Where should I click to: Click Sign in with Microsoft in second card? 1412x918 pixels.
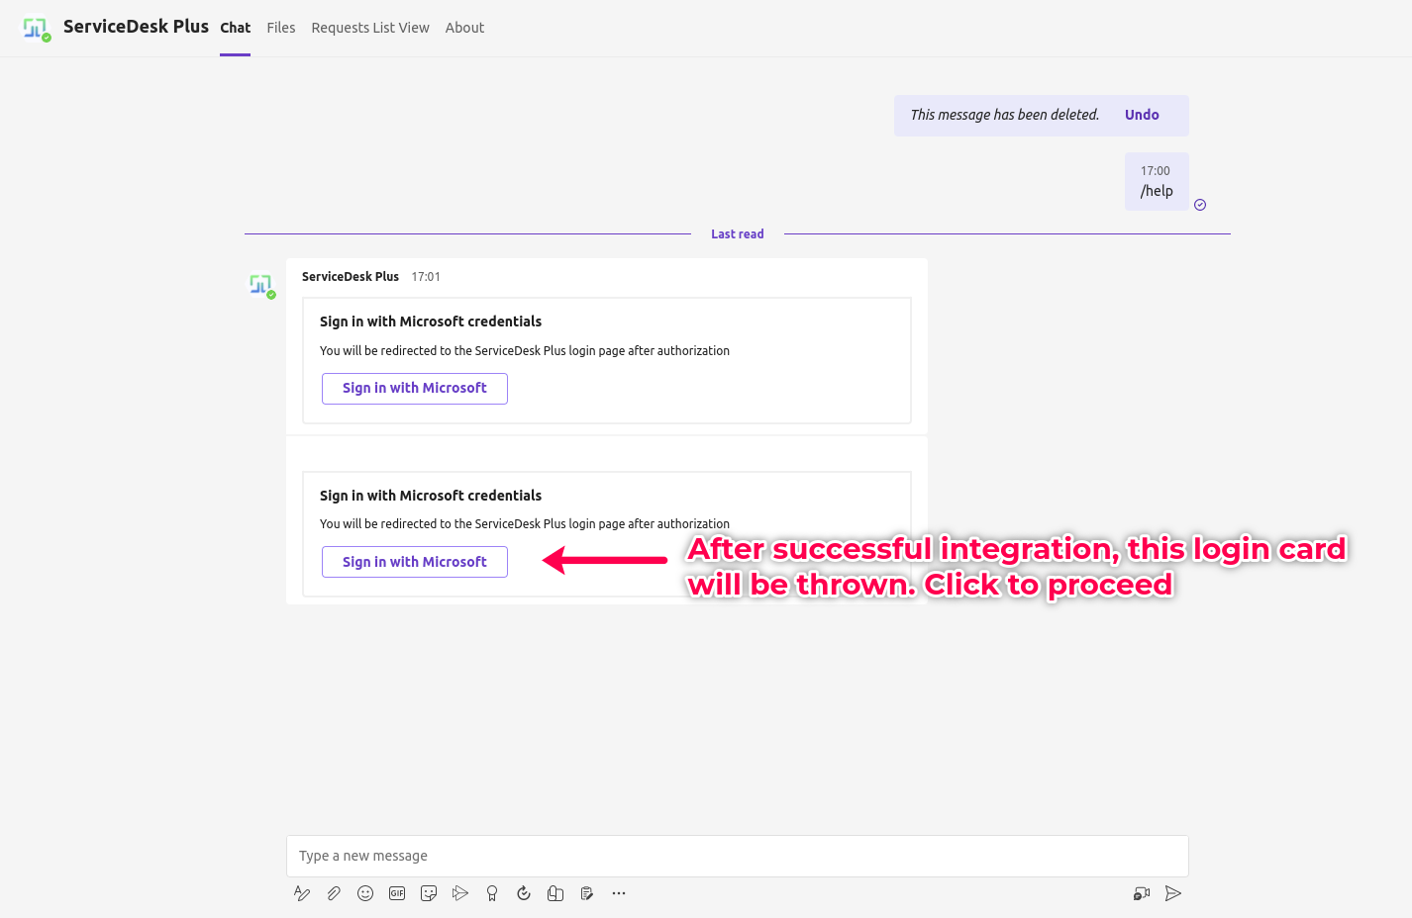coord(415,562)
